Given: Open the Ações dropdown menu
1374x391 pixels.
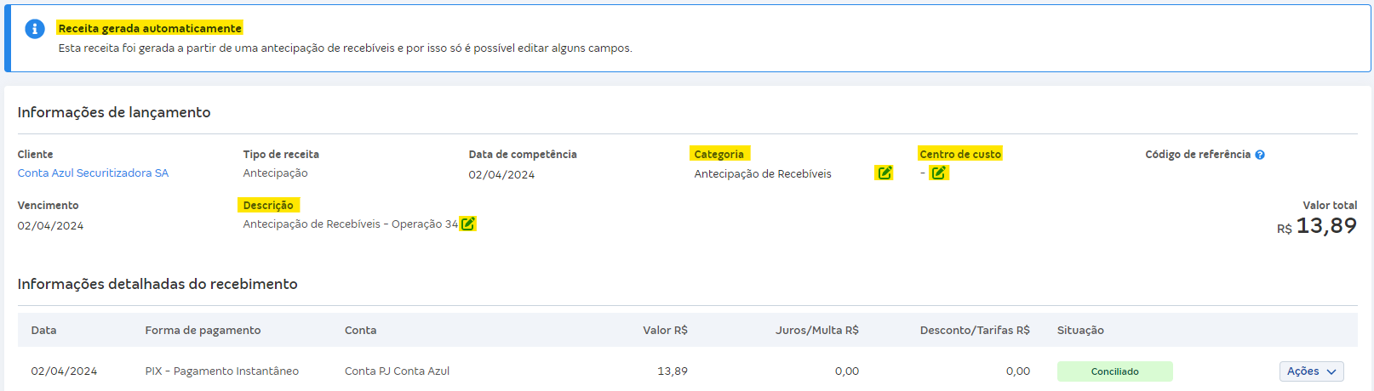Looking at the screenshot, I should 1311,371.
